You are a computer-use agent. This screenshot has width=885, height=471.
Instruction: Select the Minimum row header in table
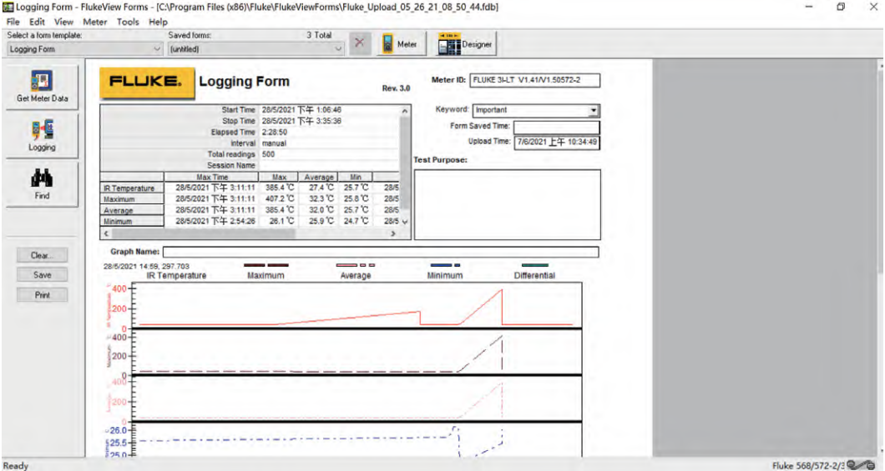132,222
